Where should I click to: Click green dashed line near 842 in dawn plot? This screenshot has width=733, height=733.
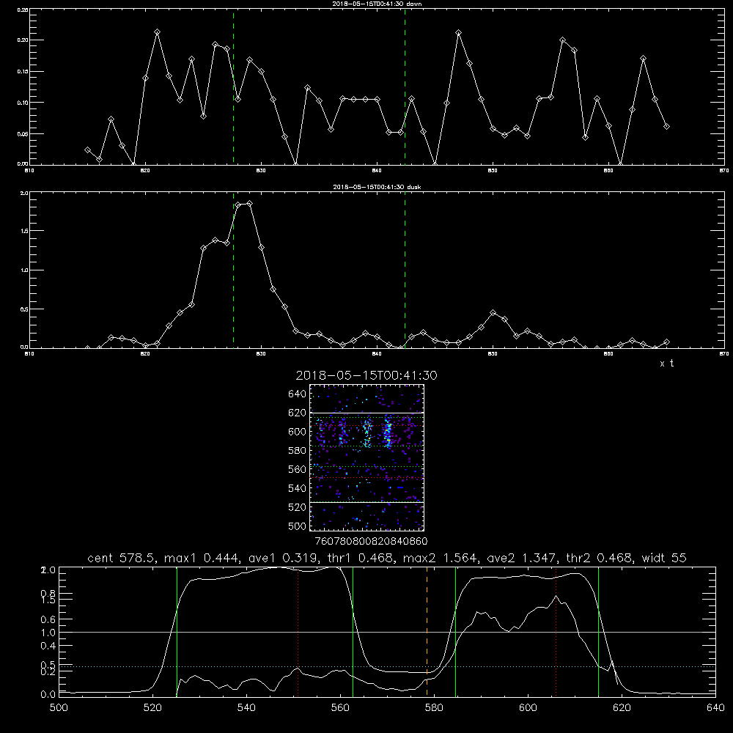[405, 86]
